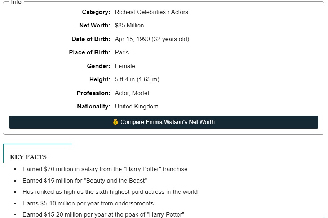Click the Apr 15, 1990 birth date
The height and width of the screenshot is (218, 328).
tap(132, 39)
